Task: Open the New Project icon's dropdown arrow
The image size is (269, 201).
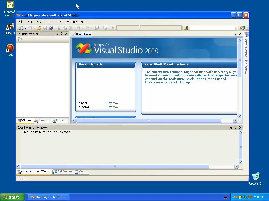Action: click(x=25, y=28)
